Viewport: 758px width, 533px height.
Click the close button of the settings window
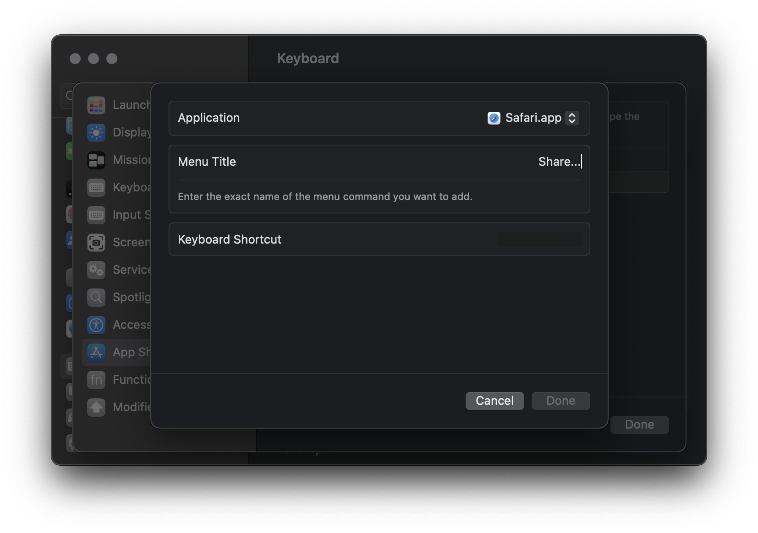pyautogui.click(x=75, y=59)
